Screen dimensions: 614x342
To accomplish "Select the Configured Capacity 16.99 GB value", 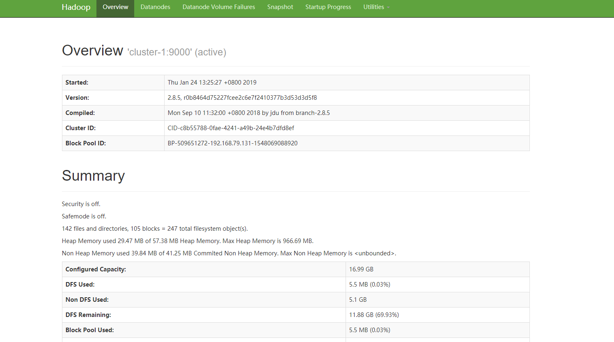I will (361, 269).
